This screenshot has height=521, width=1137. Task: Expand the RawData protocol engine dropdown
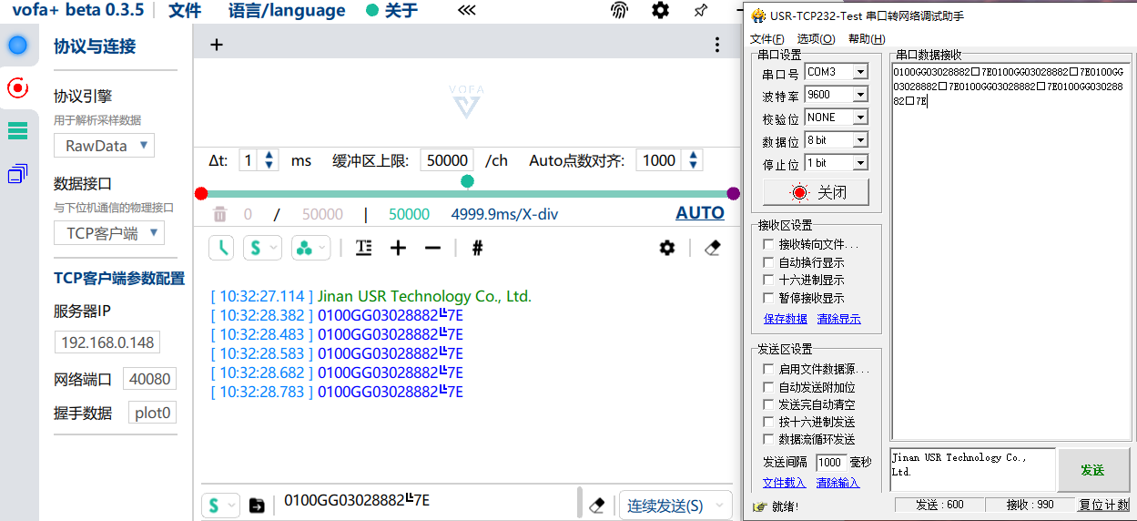point(105,146)
